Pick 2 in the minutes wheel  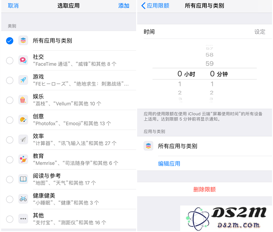pyautogui.click(x=211, y=93)
